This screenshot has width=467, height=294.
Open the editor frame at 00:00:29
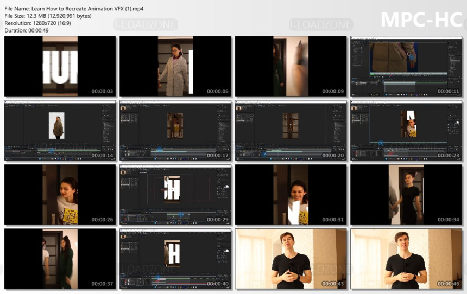(175, 195)
